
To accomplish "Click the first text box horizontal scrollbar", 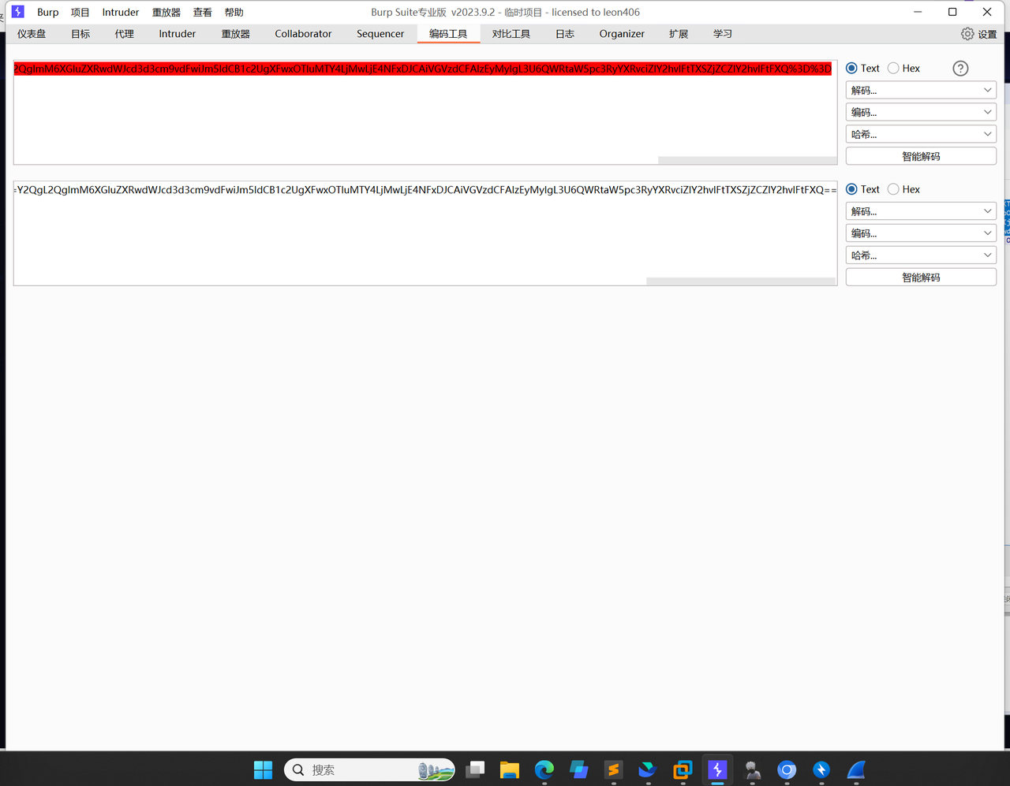I will [746, 160].
